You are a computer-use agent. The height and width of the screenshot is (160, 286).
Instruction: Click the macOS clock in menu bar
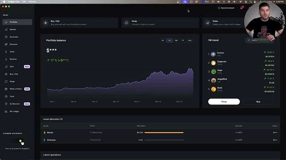(x=276, y=2)
